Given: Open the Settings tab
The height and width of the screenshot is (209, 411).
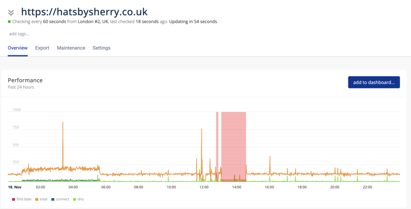Looking at the screenshot, I should [x=102, y=48].
